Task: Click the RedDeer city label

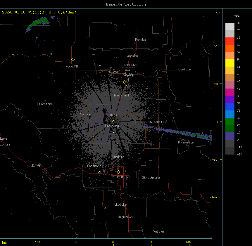Action: pos(129,75)
